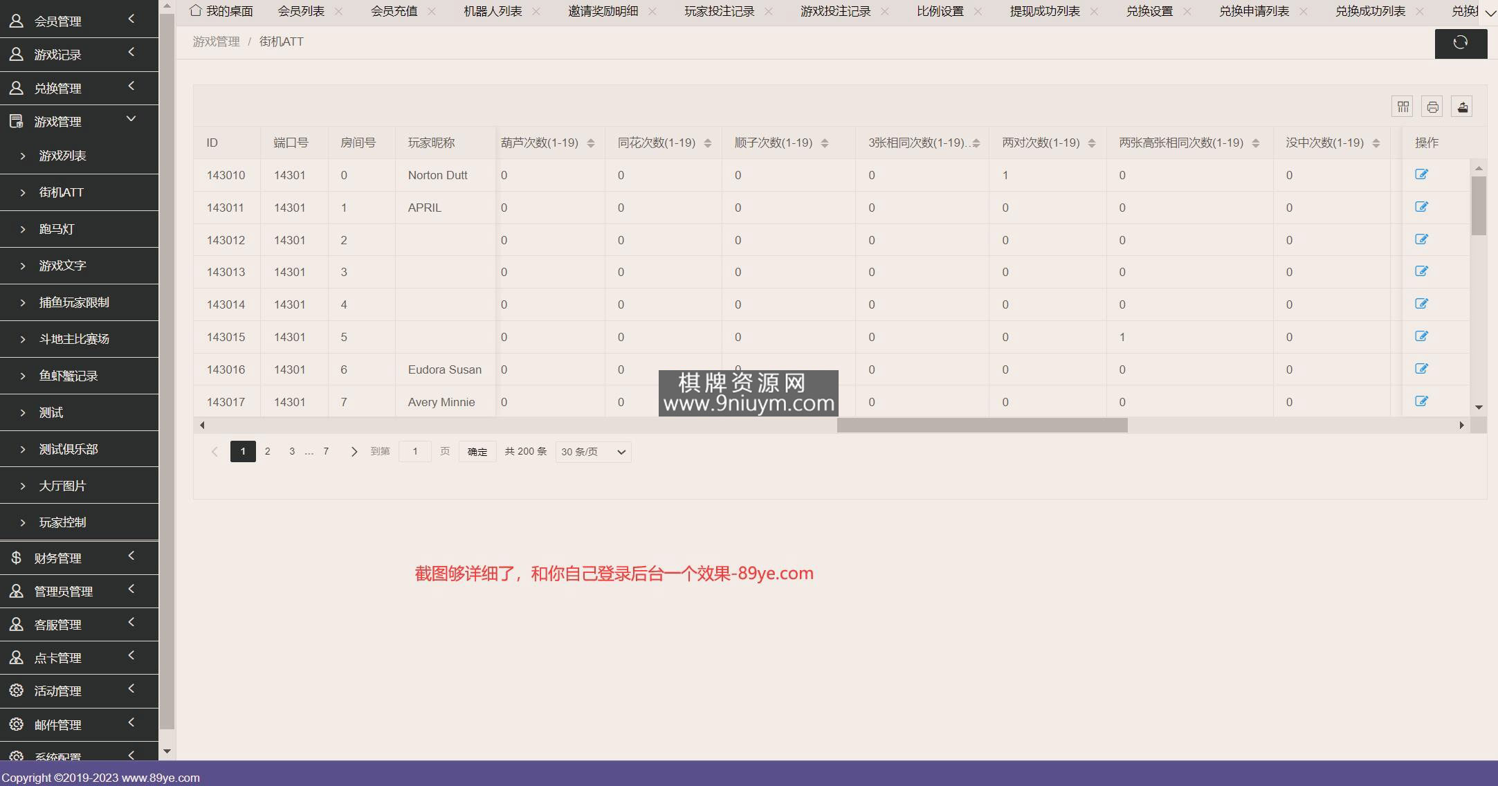Click edit icon for row 143015
Screen dimensions: 1498x786
[1421, 336]
